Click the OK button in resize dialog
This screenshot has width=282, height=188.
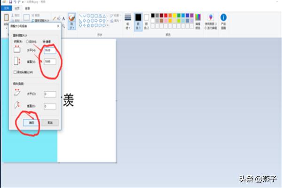tap(31, 123)
